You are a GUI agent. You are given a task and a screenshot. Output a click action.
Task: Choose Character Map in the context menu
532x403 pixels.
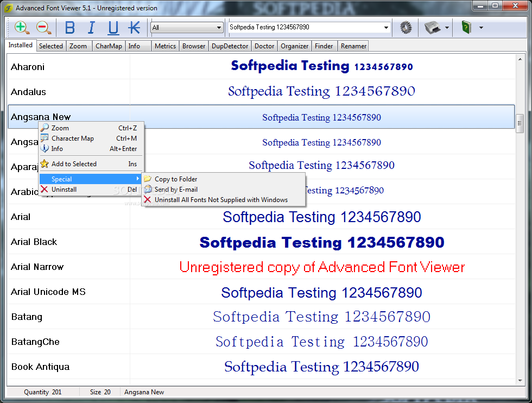[x=92, y=138]
